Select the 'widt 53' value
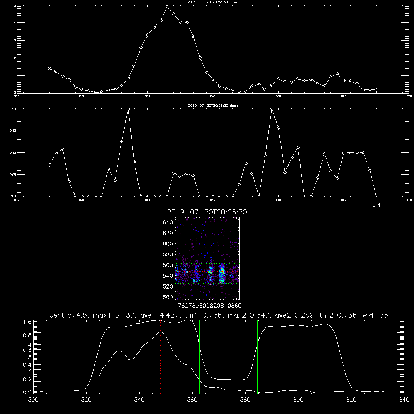 point(375,315)
